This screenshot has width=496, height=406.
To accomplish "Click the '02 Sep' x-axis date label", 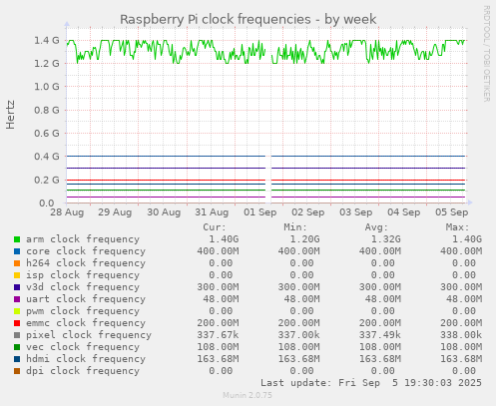I will click(308, 212).
